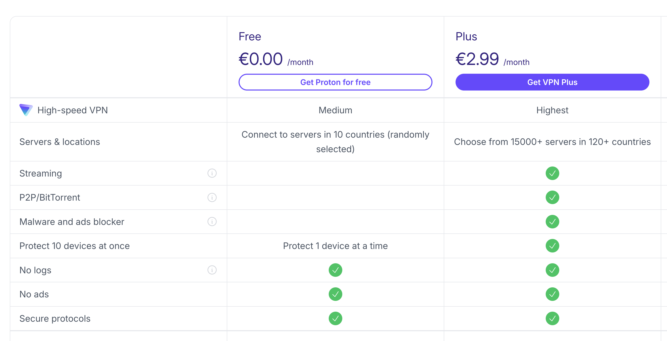Click Plus checkmark for 10 devices row
Viewport: 667px width, 341px height.
tap(552, 246)
